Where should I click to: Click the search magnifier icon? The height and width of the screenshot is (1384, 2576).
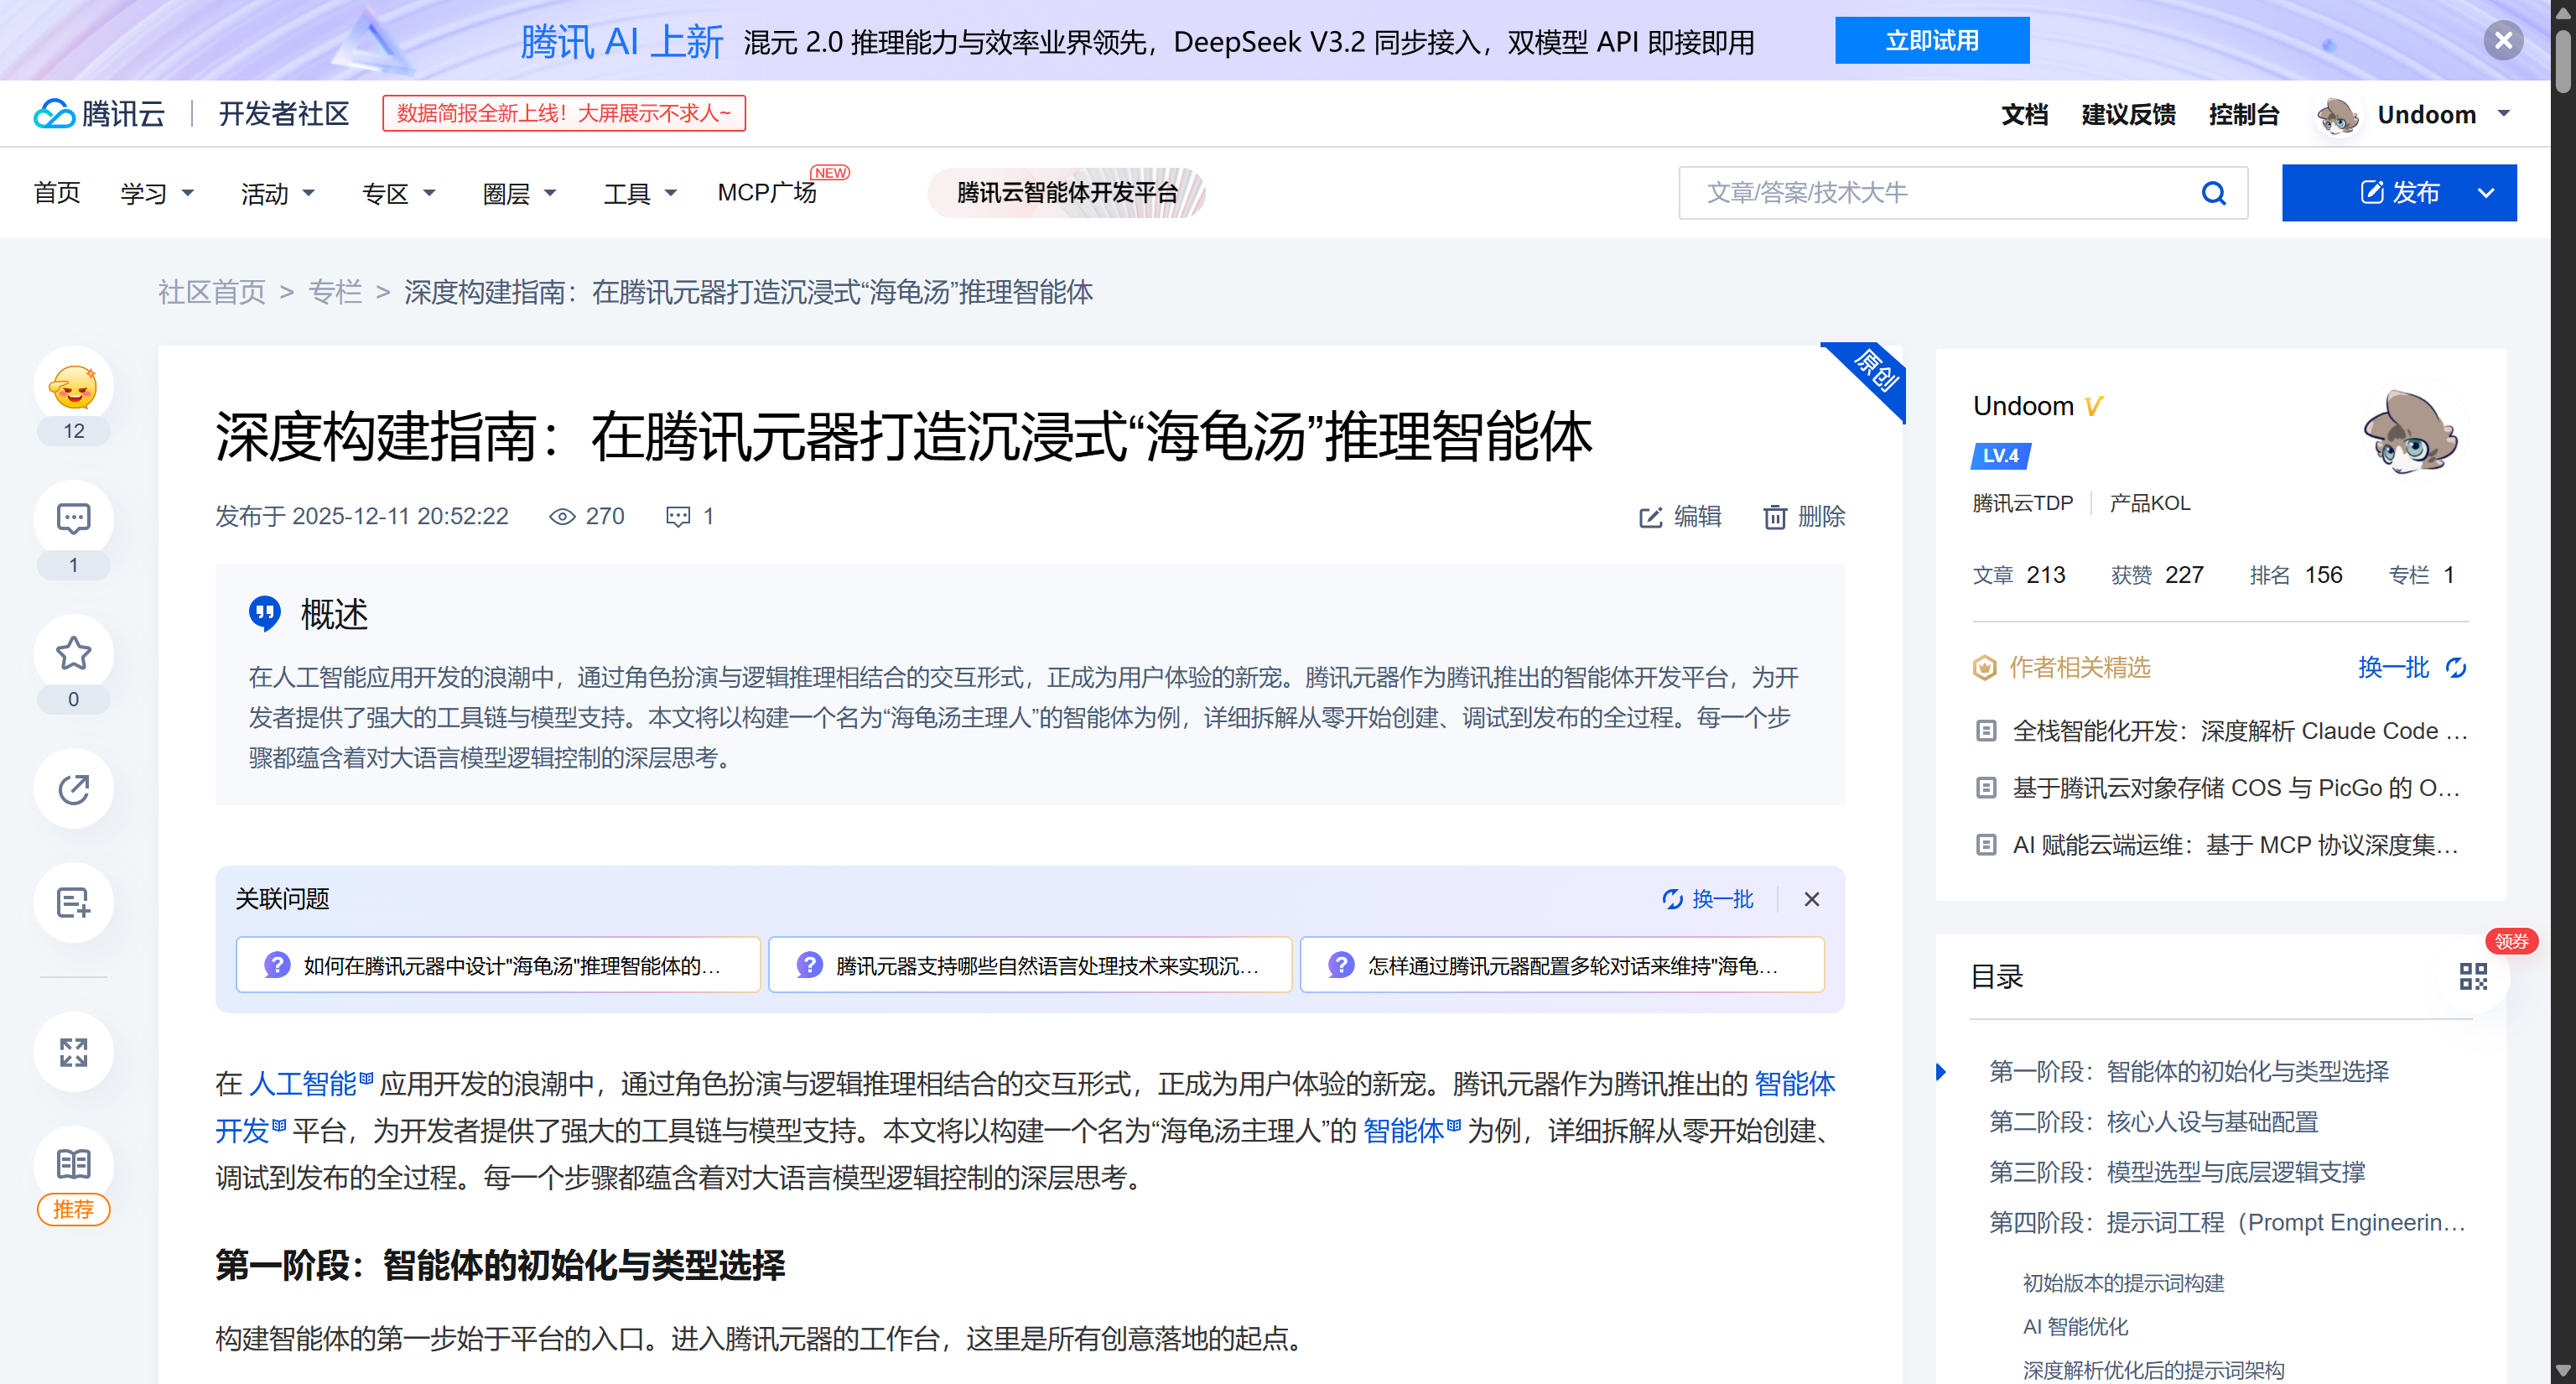tap(2213, 193)
